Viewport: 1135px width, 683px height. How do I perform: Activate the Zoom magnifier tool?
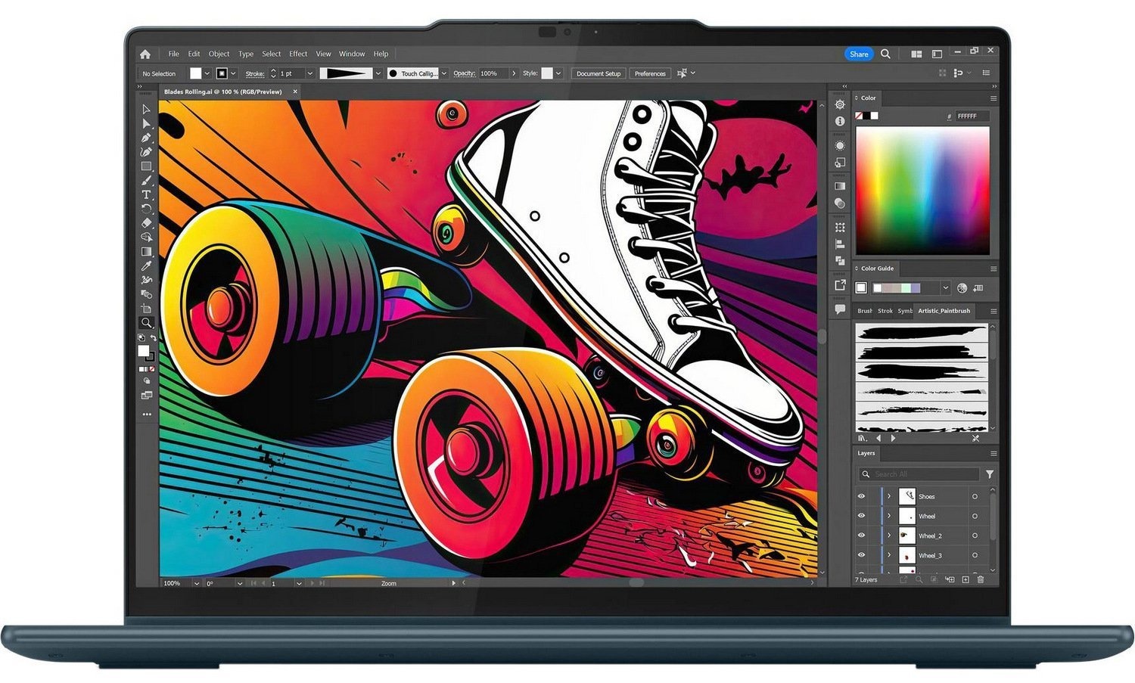click(146, 323)
